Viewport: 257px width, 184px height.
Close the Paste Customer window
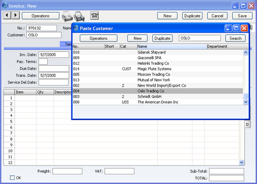pos(244,28)
